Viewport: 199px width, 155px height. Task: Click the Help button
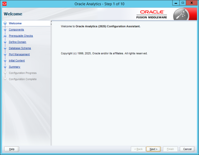[x=12, y=149]
